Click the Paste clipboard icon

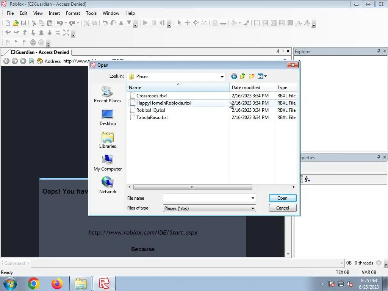[50, 23]
